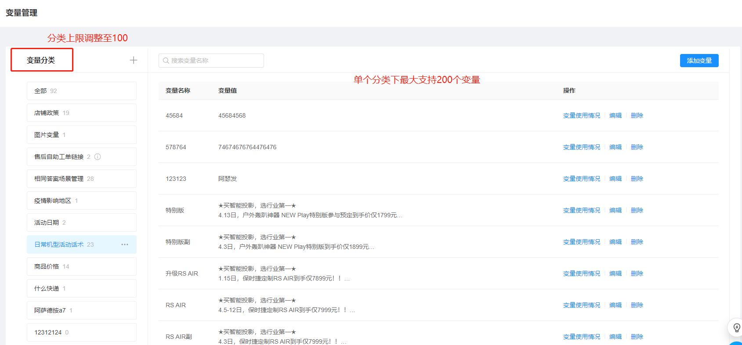Delete the RS AIR副 variable
742x345 pixels.
point(637,337)
